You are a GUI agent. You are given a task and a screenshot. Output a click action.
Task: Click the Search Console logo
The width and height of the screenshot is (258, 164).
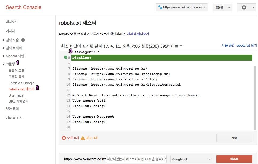tap(24, 7)
